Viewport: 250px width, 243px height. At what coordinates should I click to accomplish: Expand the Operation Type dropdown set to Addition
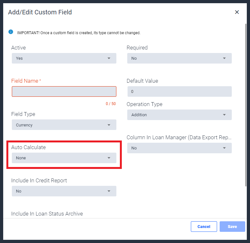(x=179, y=115)
